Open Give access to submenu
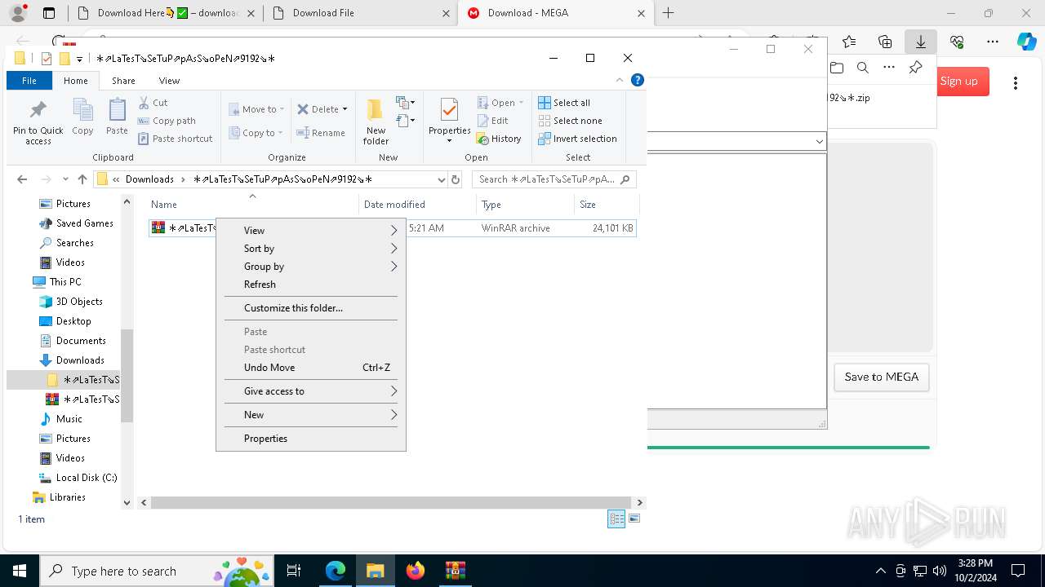The width and height of the screenshot is (1045, 587). [x=311, y=391]
